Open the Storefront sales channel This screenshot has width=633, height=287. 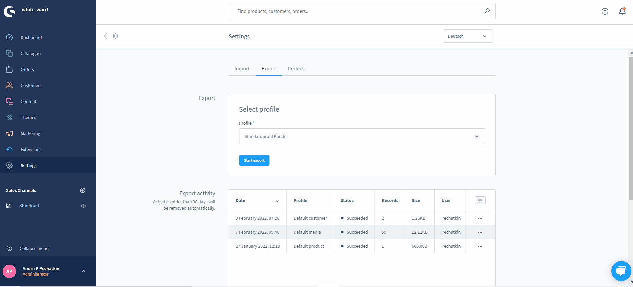[x=29, y=205]
